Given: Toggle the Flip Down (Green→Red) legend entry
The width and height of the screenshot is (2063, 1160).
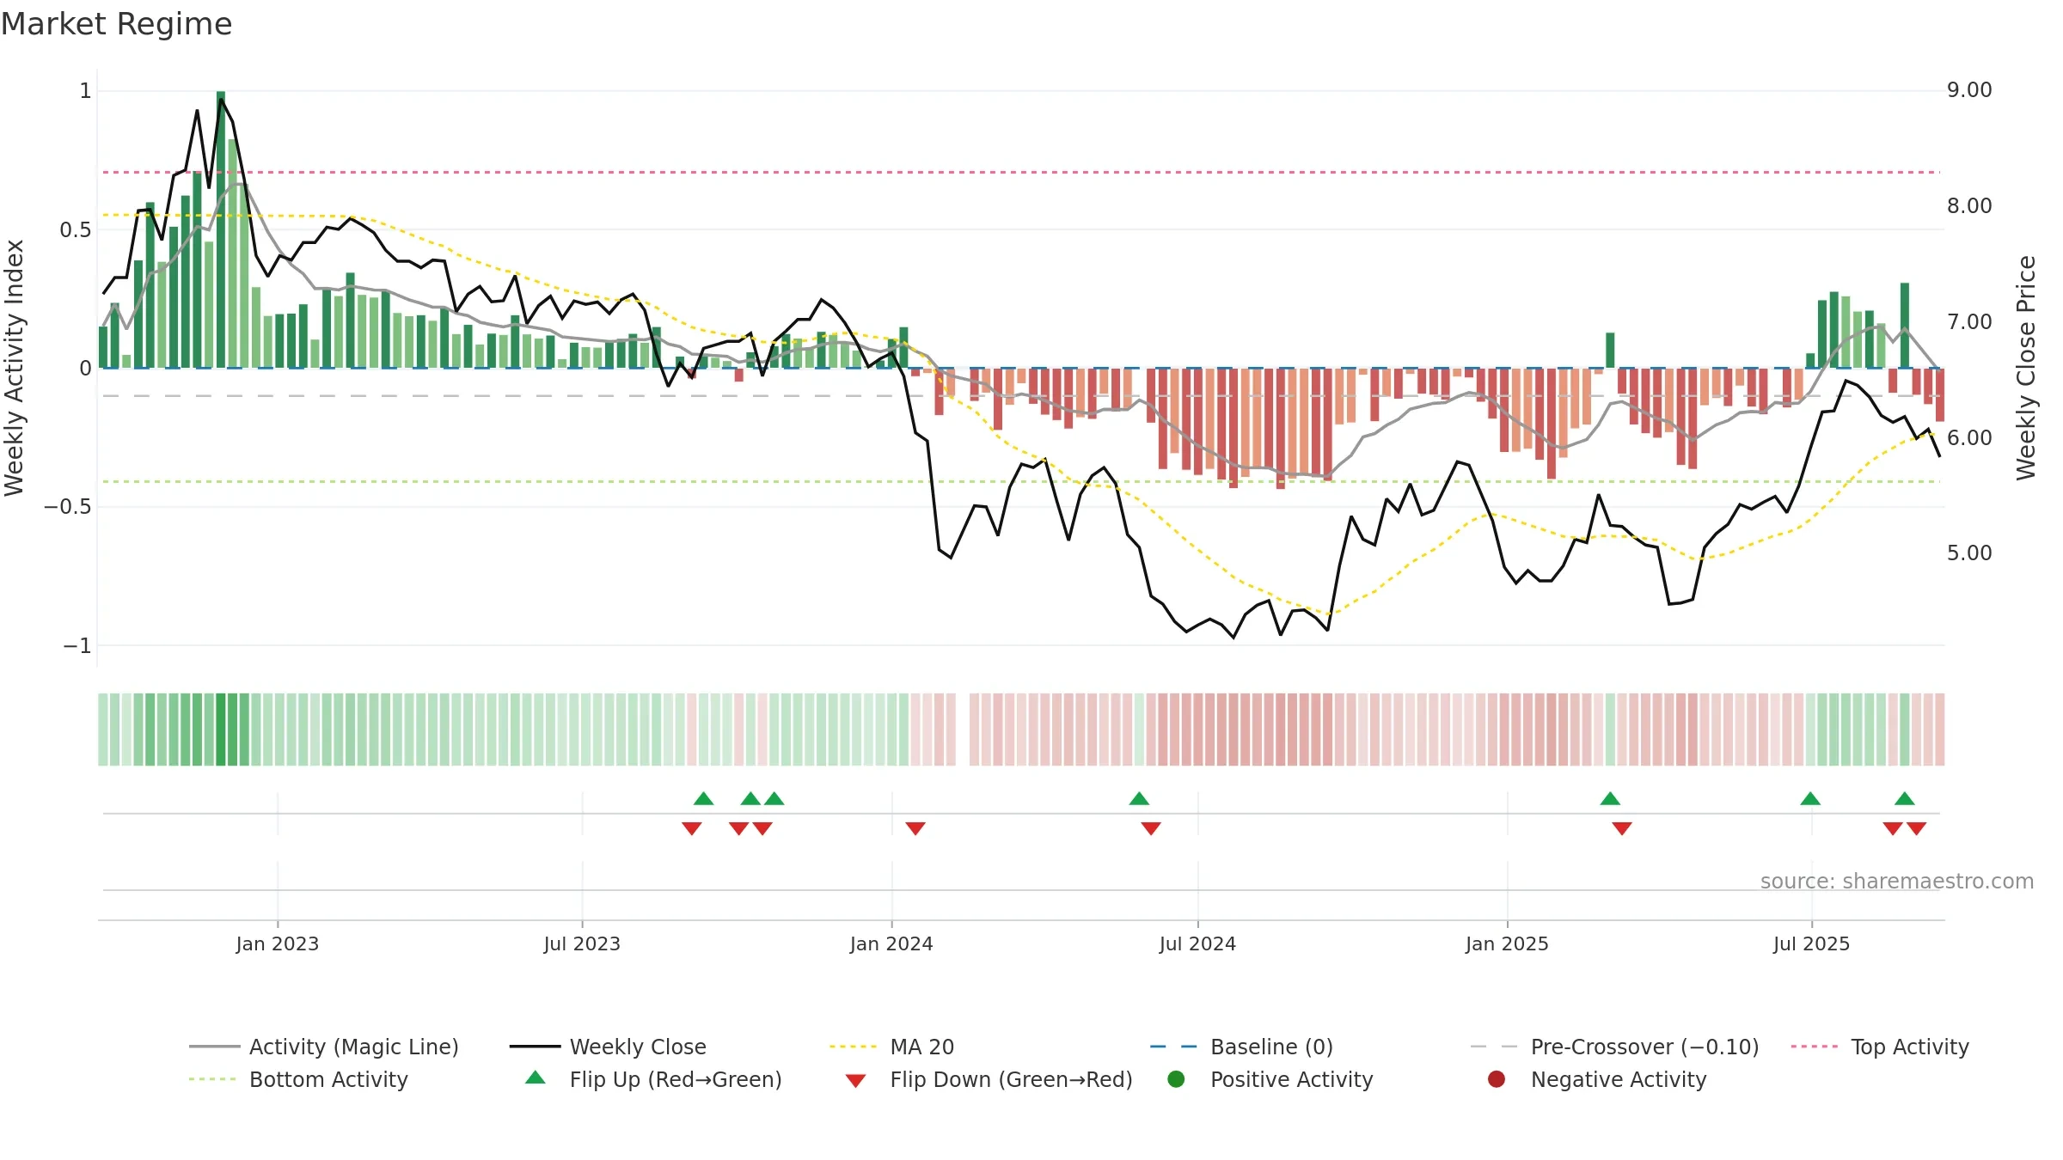Looking at the screenshot, I should [989, 1079].
